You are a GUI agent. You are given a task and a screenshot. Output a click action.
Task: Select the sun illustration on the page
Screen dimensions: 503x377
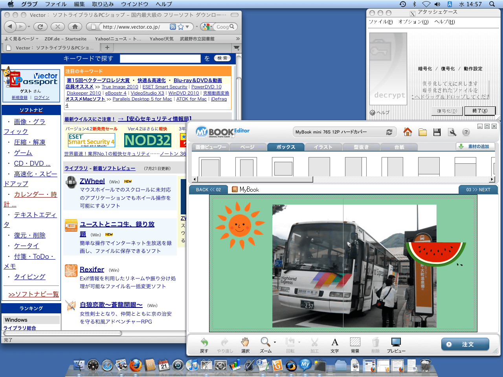point(239,225)
